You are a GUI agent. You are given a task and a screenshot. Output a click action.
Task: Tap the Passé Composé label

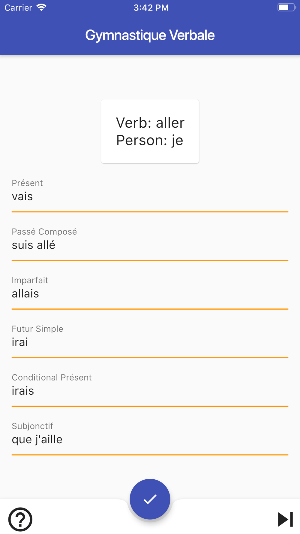click(44, 232)
